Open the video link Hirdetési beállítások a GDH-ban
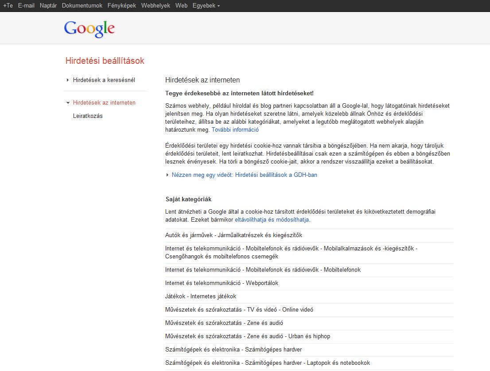 point(245,175)
